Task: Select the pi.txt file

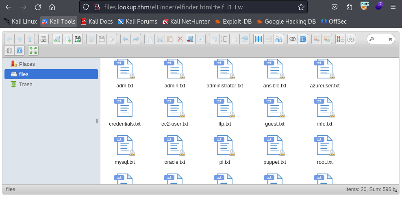Action: coord(225,150)
